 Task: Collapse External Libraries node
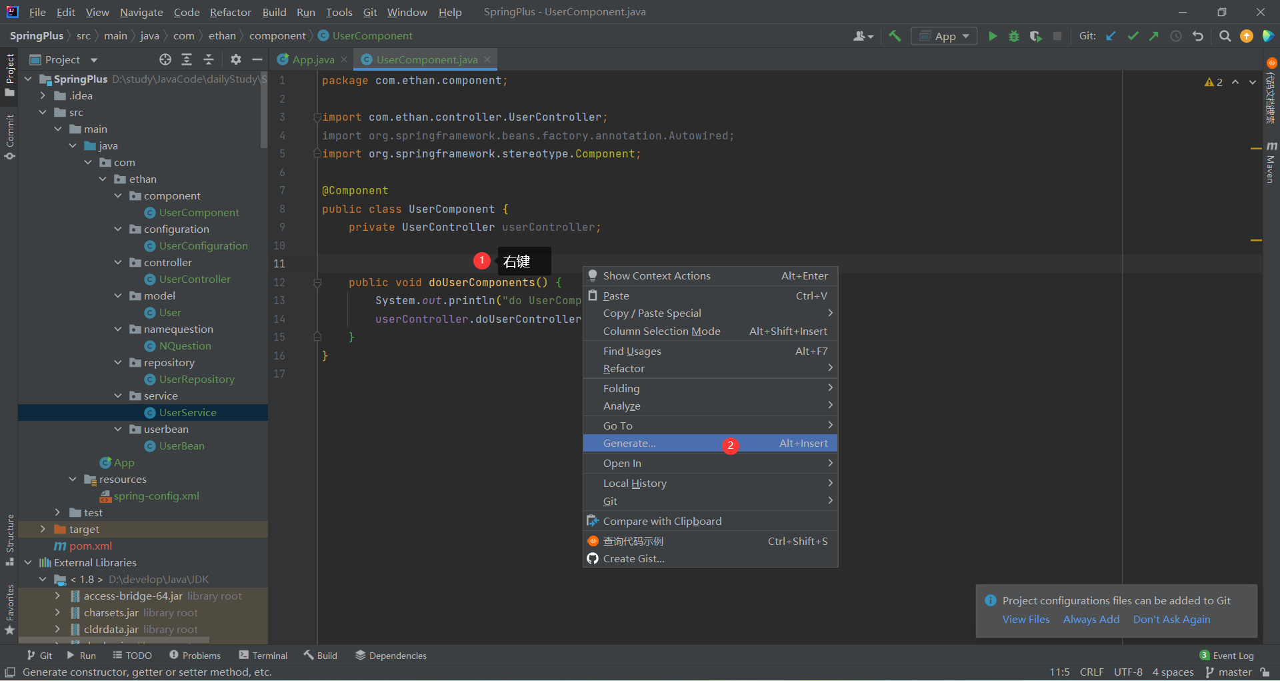point(28,562)
